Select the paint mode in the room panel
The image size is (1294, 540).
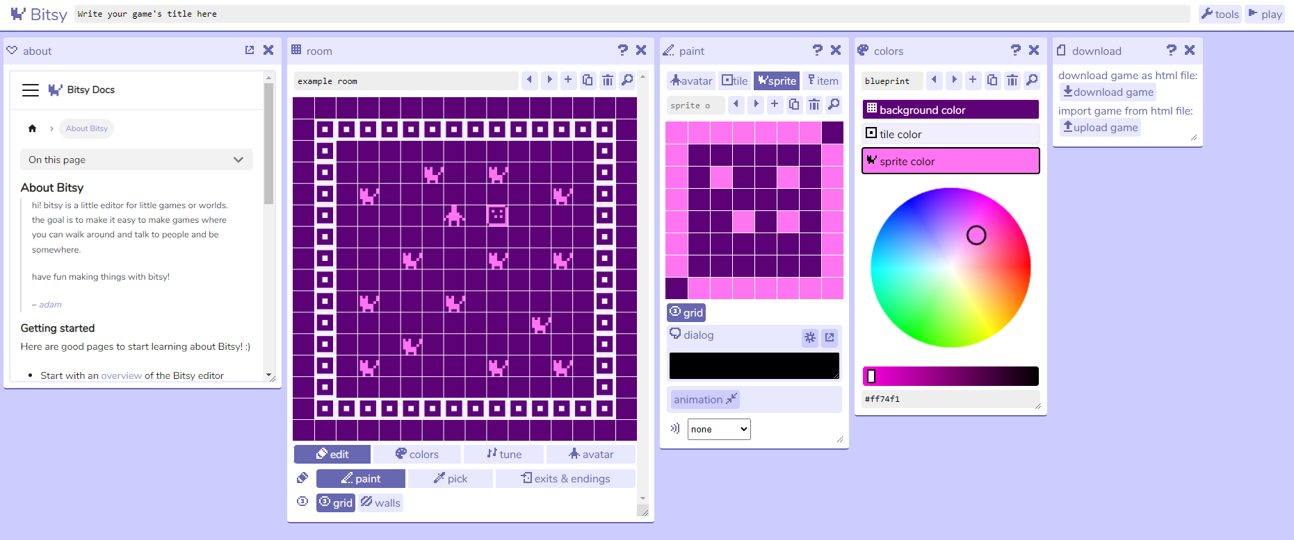pos(361,478)
